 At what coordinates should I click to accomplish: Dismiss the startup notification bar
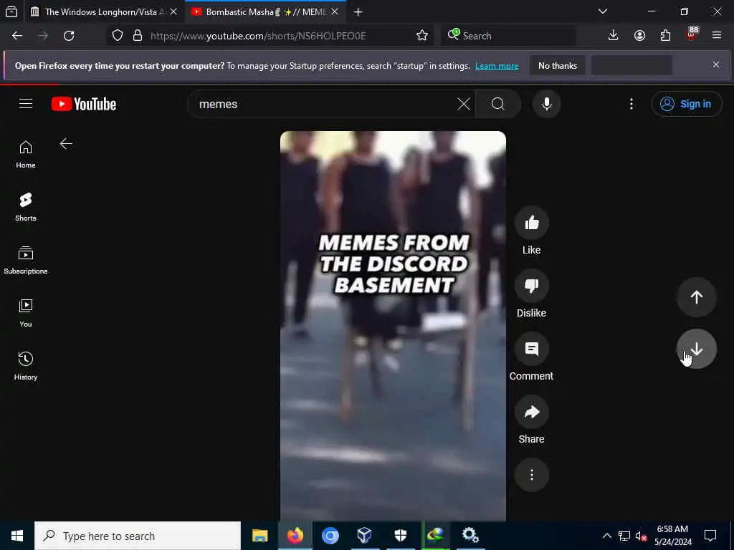click(x=716, y=64)
